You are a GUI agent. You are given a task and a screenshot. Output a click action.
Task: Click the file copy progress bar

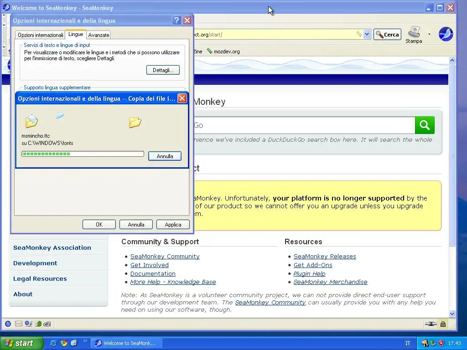pyautogui.click(x=83, y=154)
